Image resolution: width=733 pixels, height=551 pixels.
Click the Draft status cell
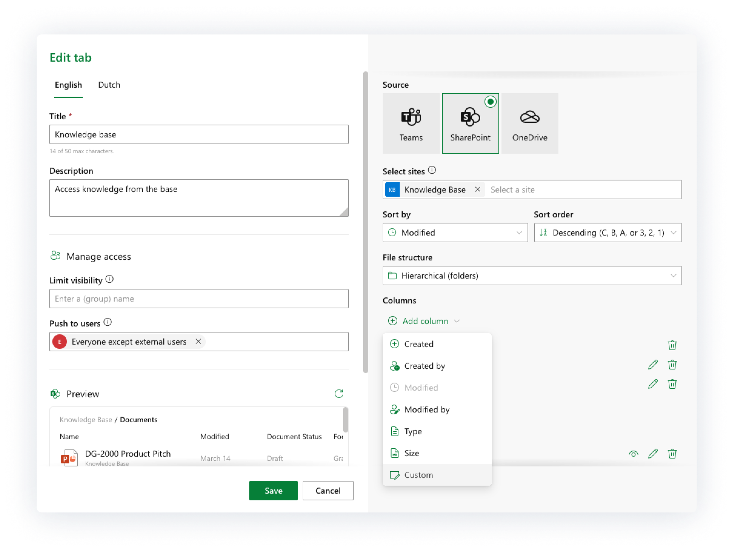coord(275,459)
